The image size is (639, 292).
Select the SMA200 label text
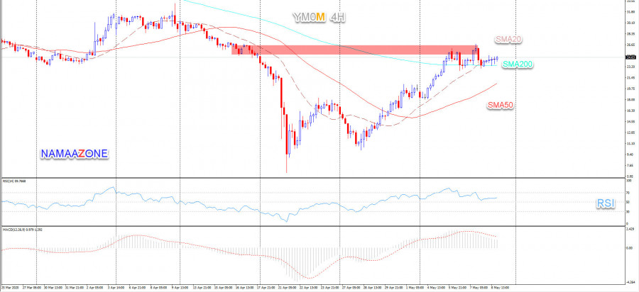[518, 64]
